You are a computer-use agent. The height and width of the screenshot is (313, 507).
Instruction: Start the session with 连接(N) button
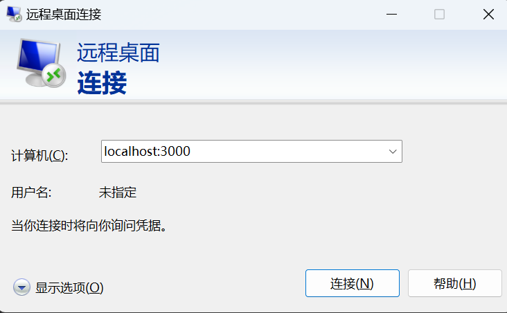(353, 283)
